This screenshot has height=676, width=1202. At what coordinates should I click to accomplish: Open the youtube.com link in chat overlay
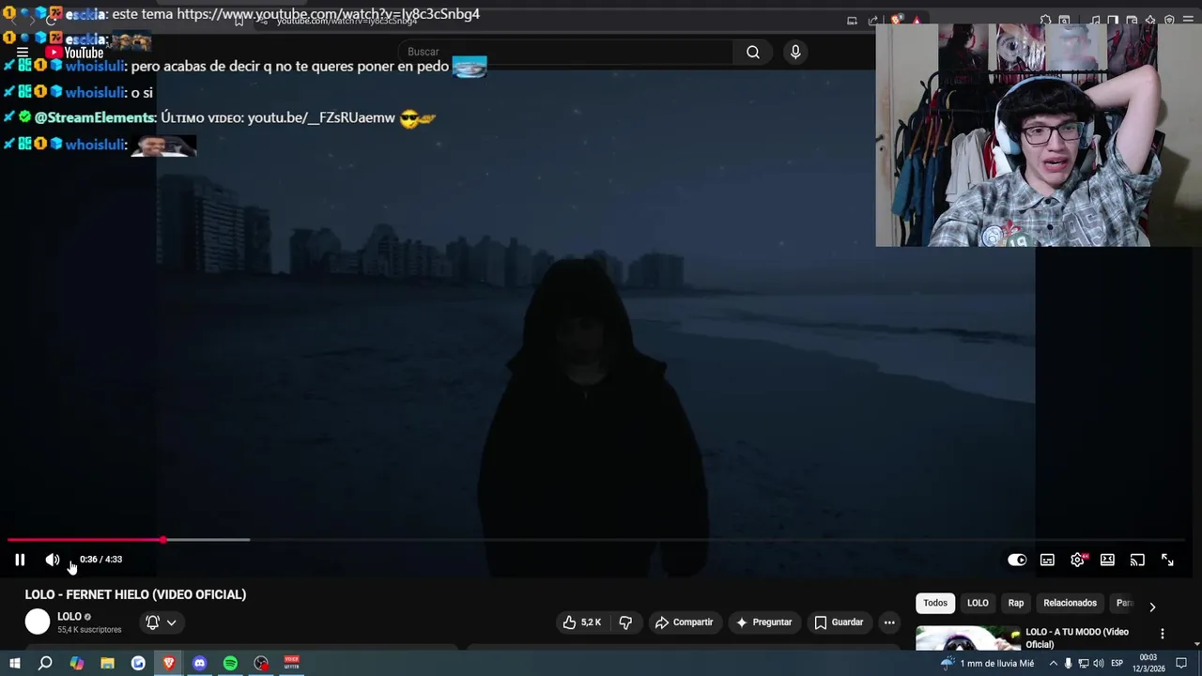coord(328,14)
